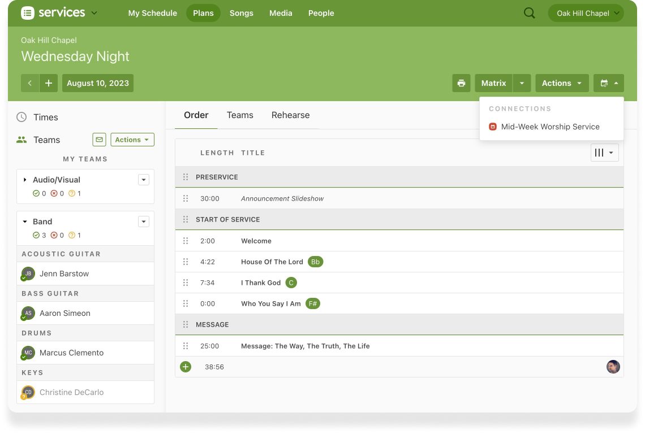Add a new plan with plus button
This screenshot has width=645, height=434.
point(49,83)
